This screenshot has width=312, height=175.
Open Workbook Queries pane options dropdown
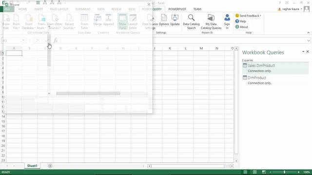[303, 52]
